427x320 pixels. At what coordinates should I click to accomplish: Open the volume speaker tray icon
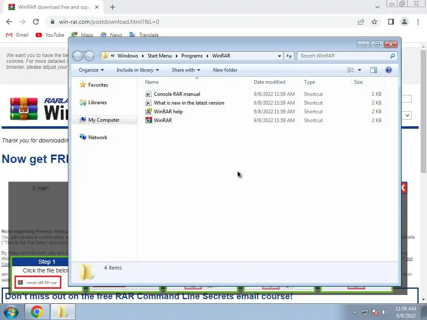384,312
